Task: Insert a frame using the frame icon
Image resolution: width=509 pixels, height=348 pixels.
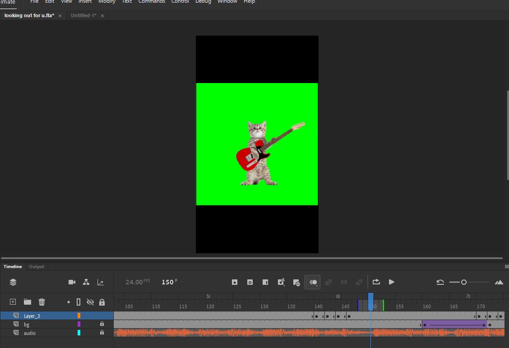Action: tap(265, 282)
